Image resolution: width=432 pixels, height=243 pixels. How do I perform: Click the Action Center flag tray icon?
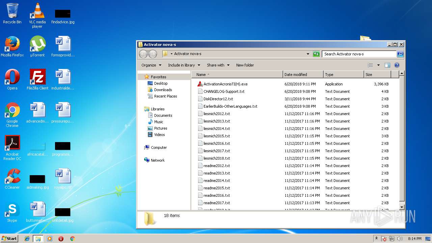tap(384, 239)
